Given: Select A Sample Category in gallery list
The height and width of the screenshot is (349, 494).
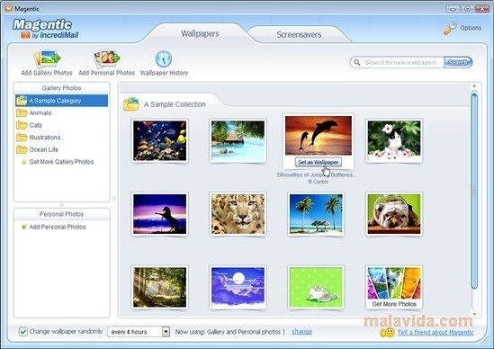Looking at the screenshot, I should coord(62,101).
